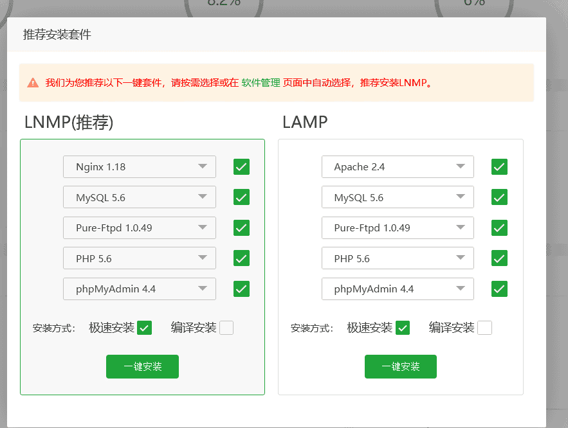
Task: Uncheck the Nginx checkbox
Action: 241,166
